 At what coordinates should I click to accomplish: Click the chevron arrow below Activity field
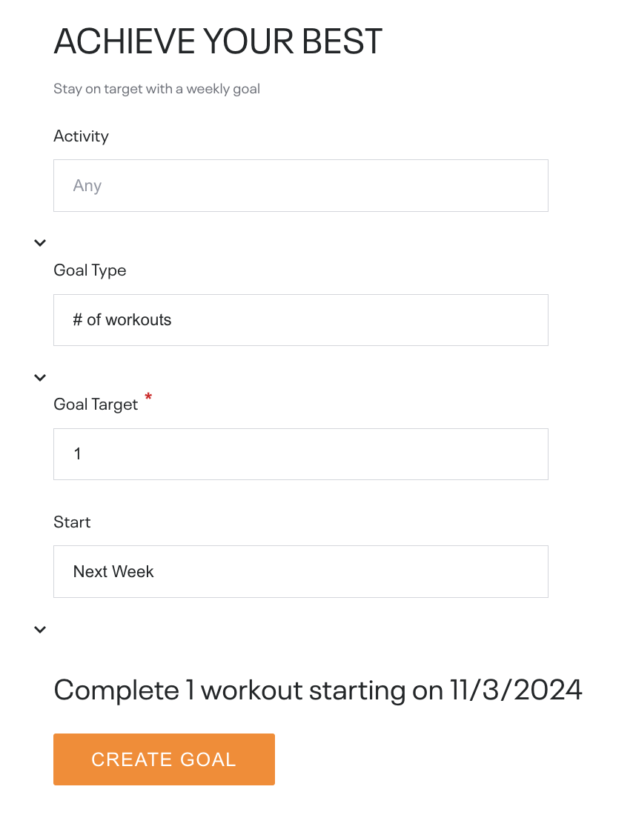tap(41, 242)
